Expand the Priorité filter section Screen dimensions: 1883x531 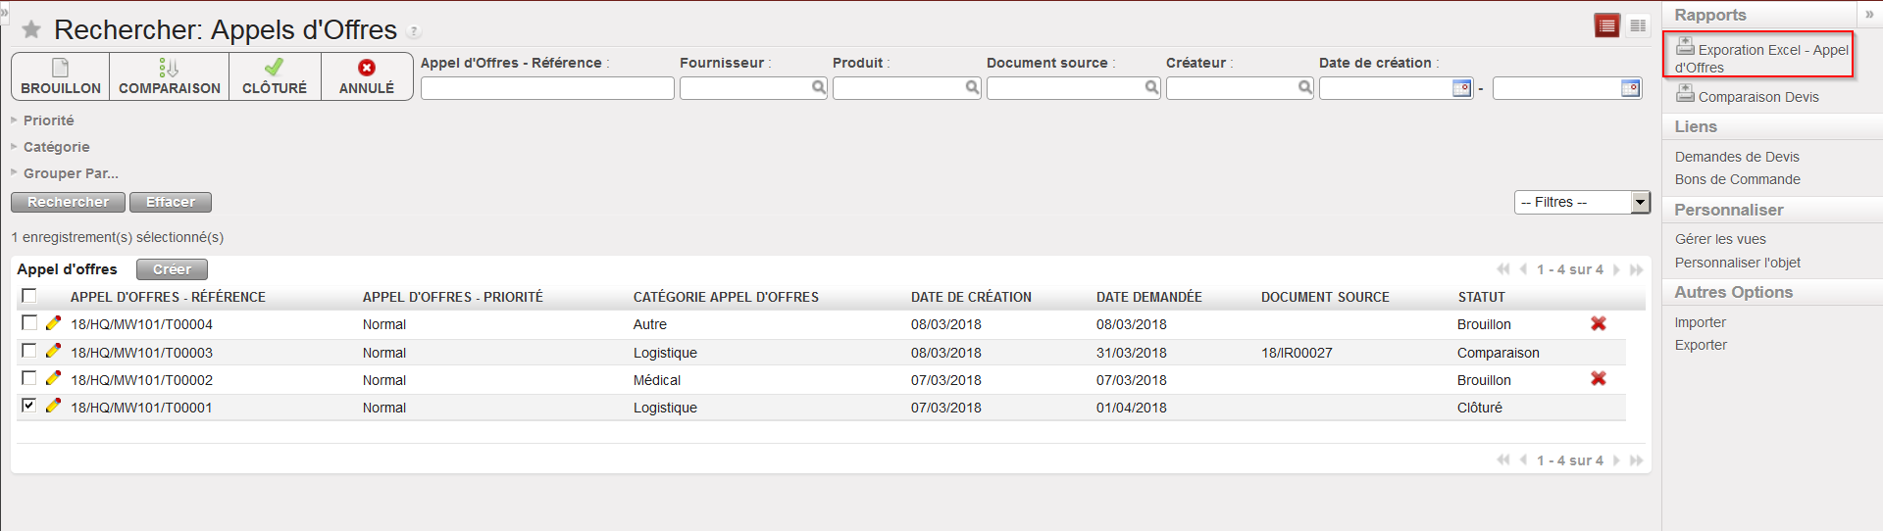pos(48,121)
